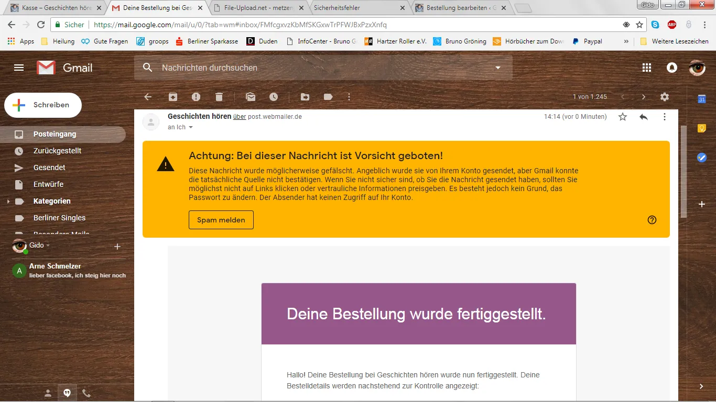Screen dimensions: 716x402
Task: Open more toolbar options next to Labels
Action: pyautogui.click(x=349, y=97)
